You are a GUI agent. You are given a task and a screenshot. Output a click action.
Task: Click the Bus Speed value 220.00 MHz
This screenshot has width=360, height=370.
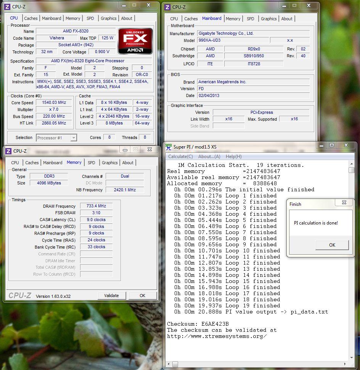(54, 116)
